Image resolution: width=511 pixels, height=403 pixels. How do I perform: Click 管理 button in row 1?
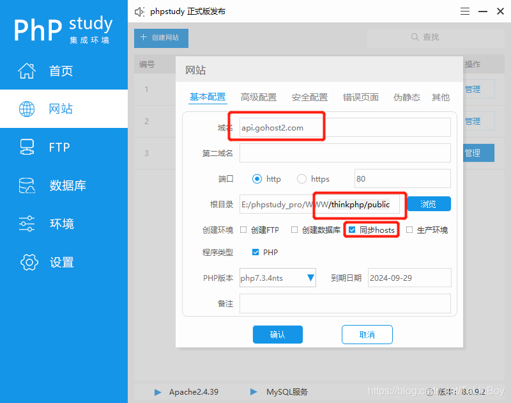pyautogui.click(x=478, y=89)
